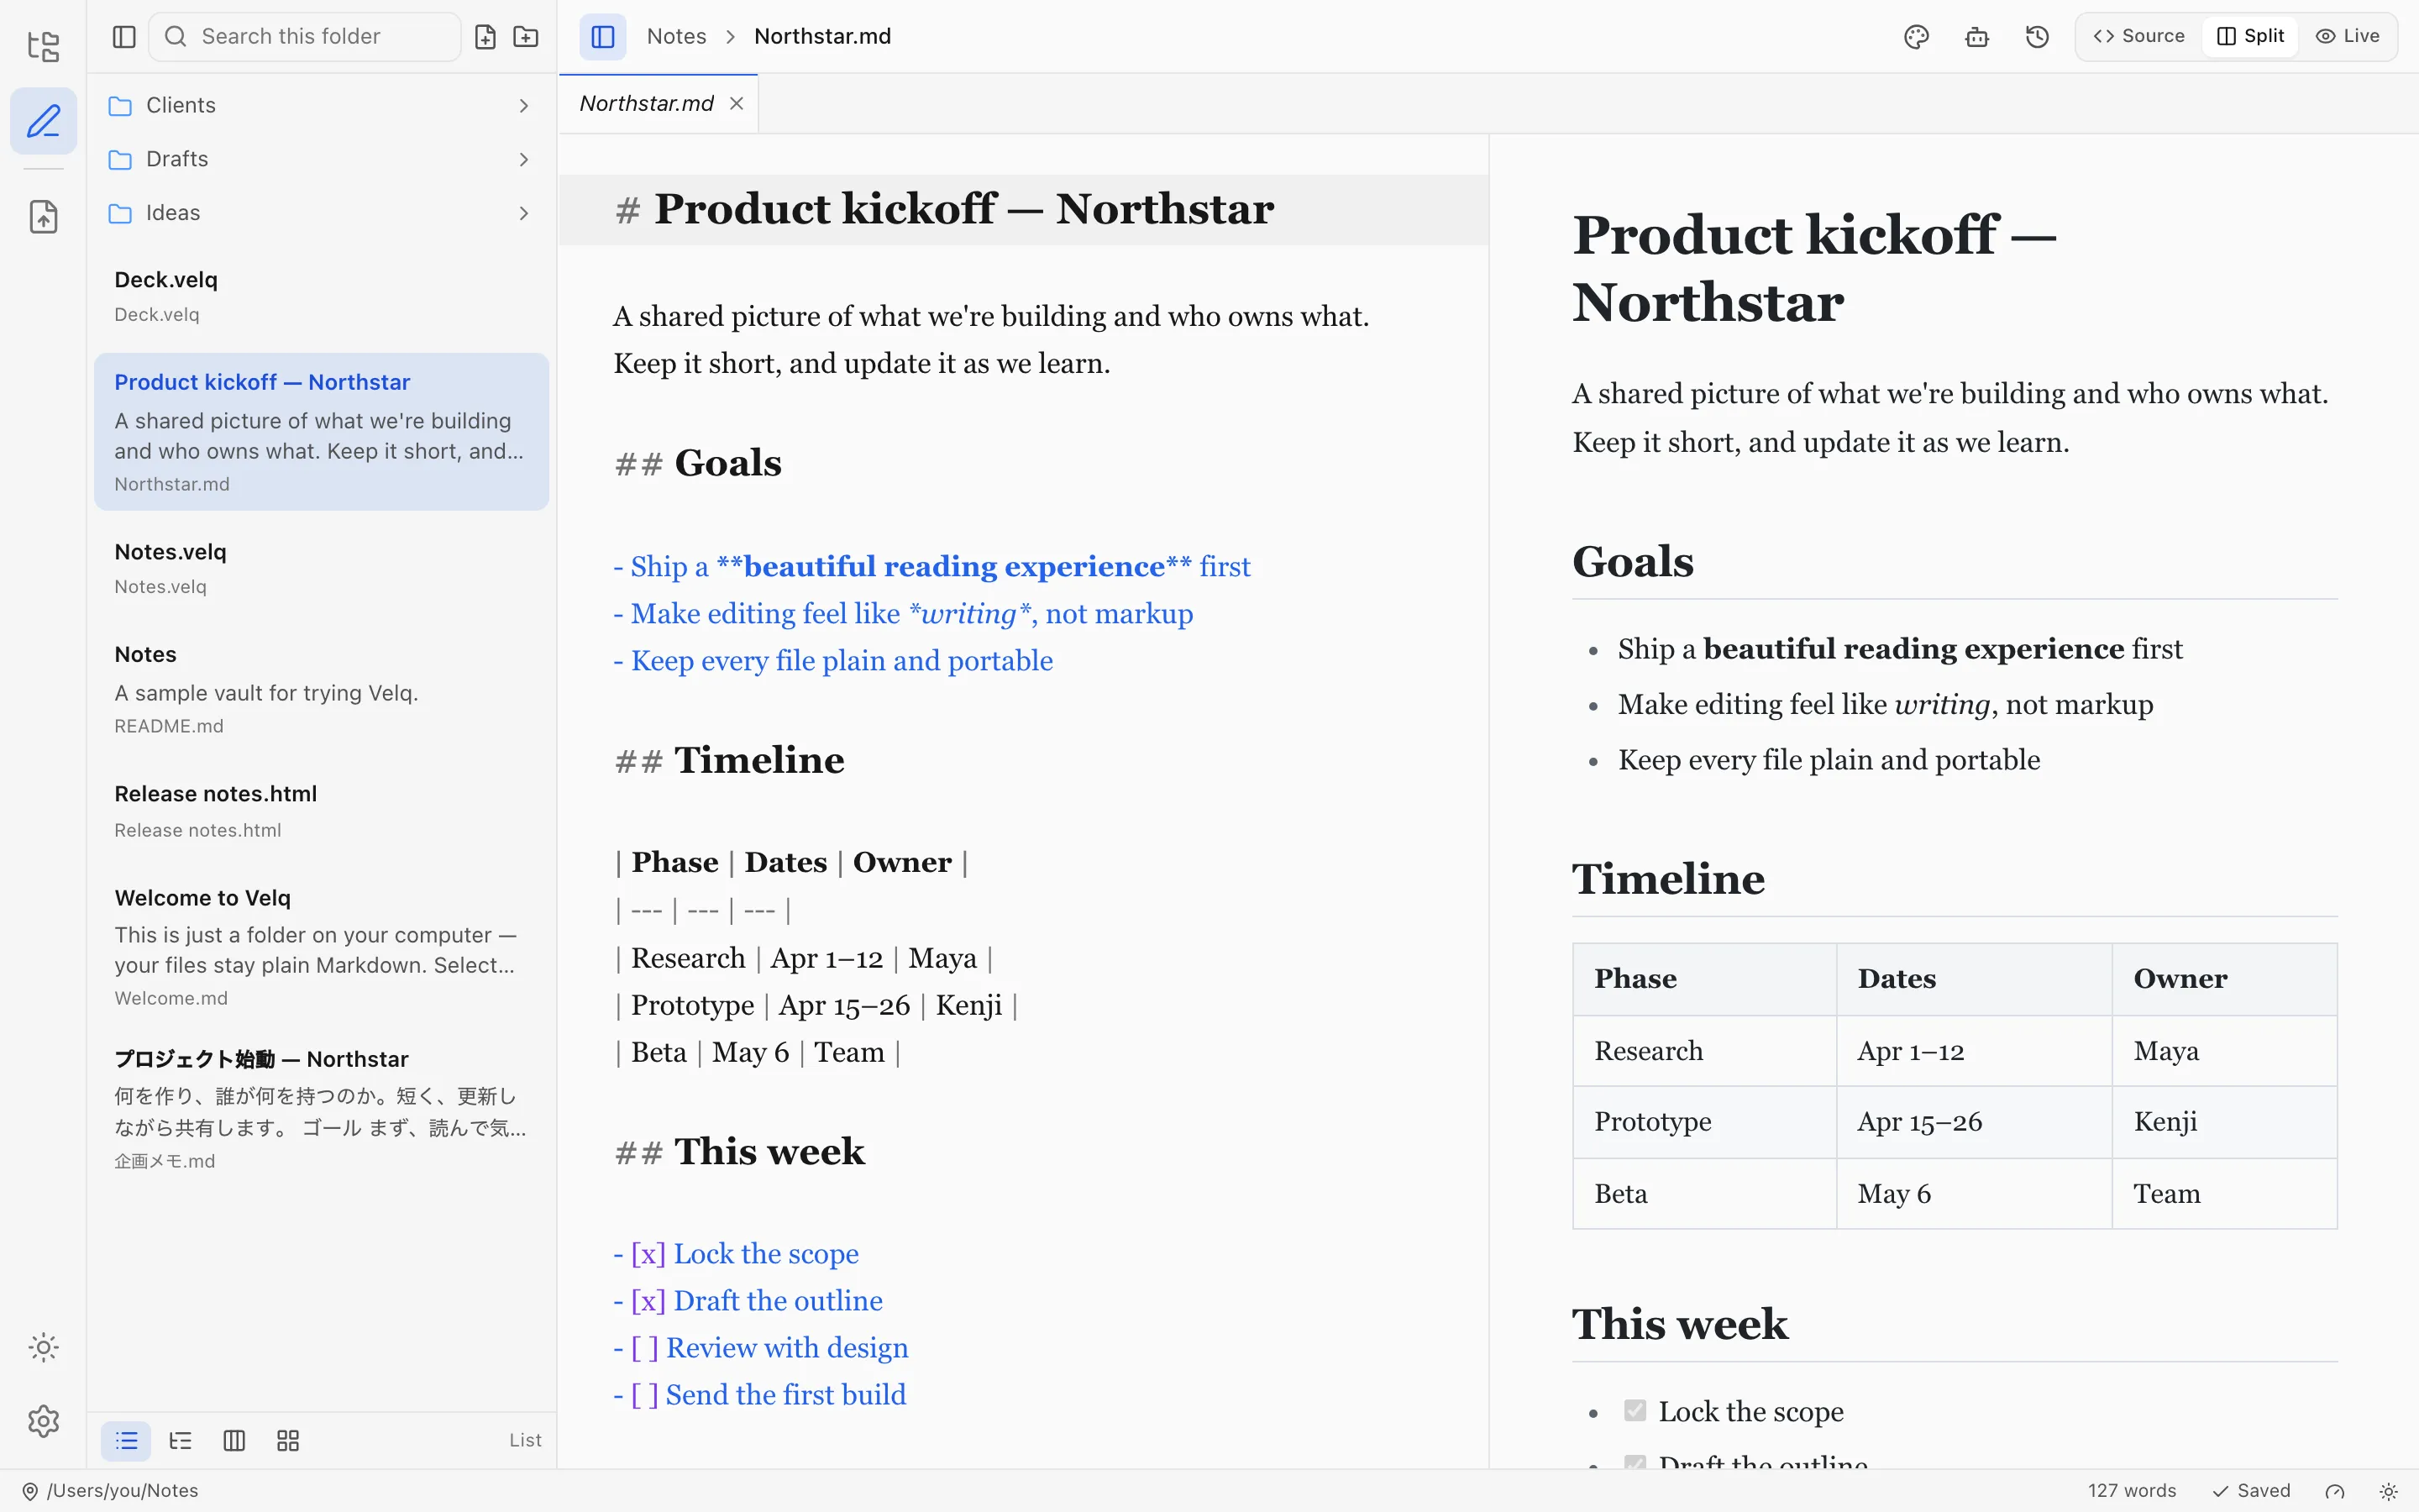Open the Deck.velq file
This screenshot has width=2419, height=1512.
(x=322, y=297)
